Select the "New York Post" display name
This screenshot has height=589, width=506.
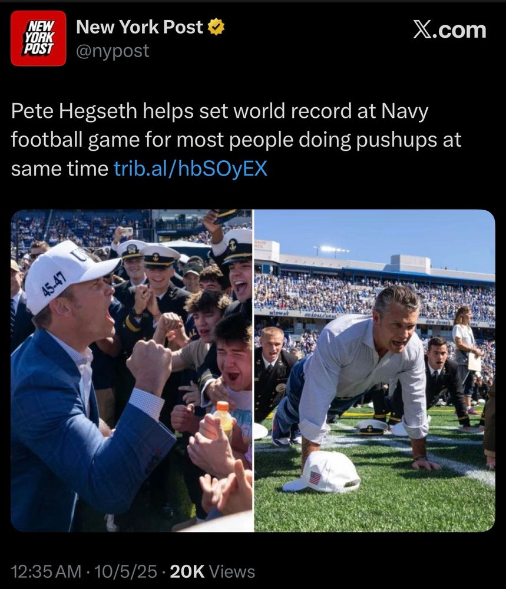click(x=140, y=27)
